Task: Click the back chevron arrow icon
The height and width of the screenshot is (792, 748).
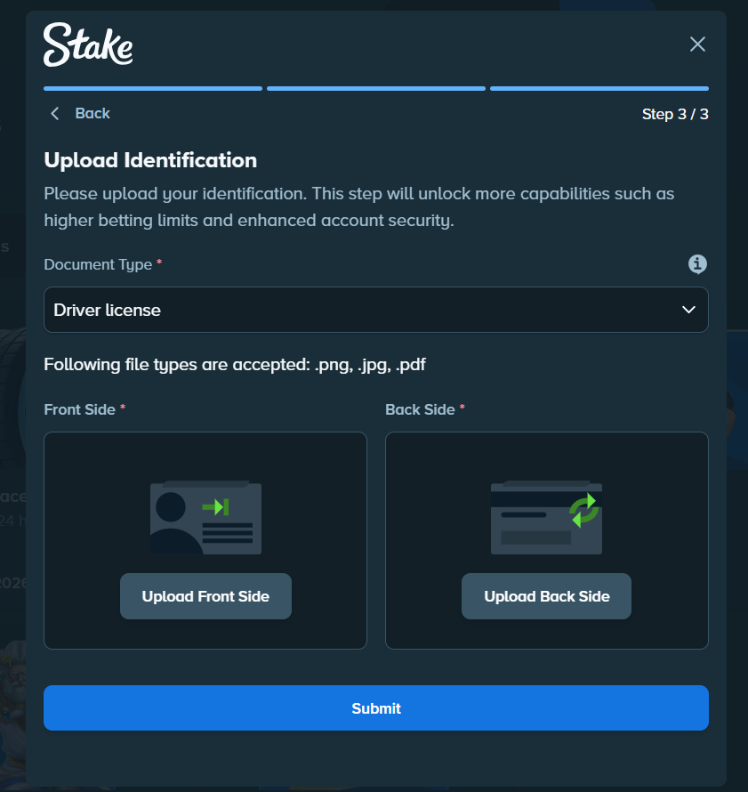Action: pyautogui.click(x=53, y=113)
